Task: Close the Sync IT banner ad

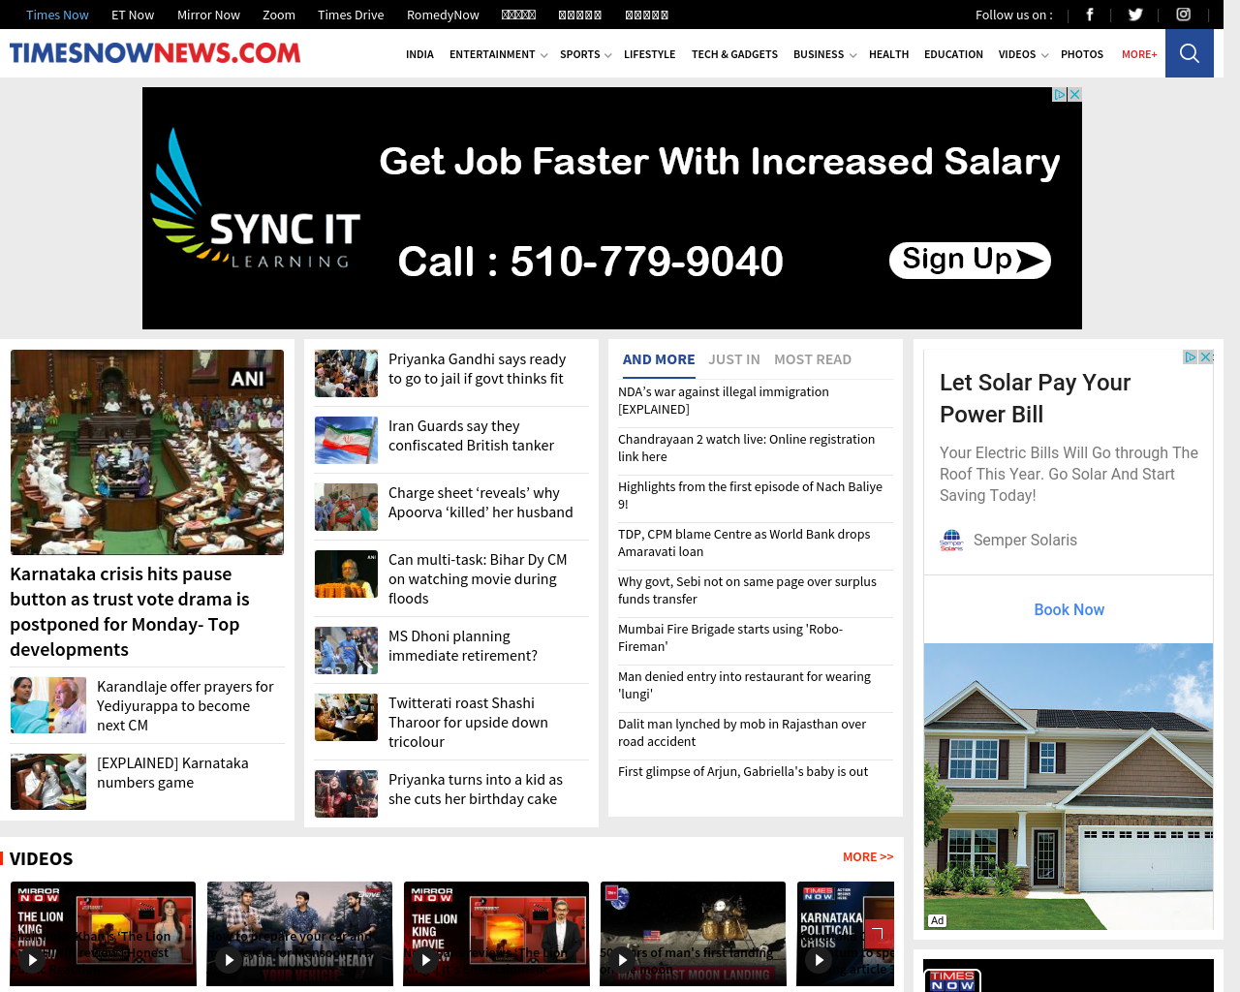Action: [x=1074, y=95]
